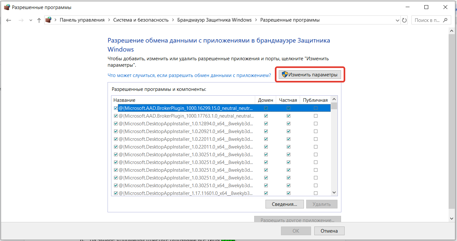Screen dimensions: 457x241
Task: Click the programs list scrollbar up arrow
Action: pos(335,100)
